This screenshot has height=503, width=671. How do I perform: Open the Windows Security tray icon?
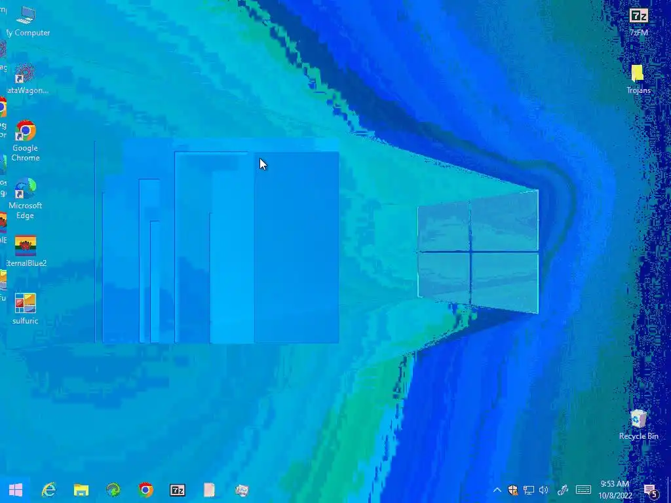tap(512, 490)
